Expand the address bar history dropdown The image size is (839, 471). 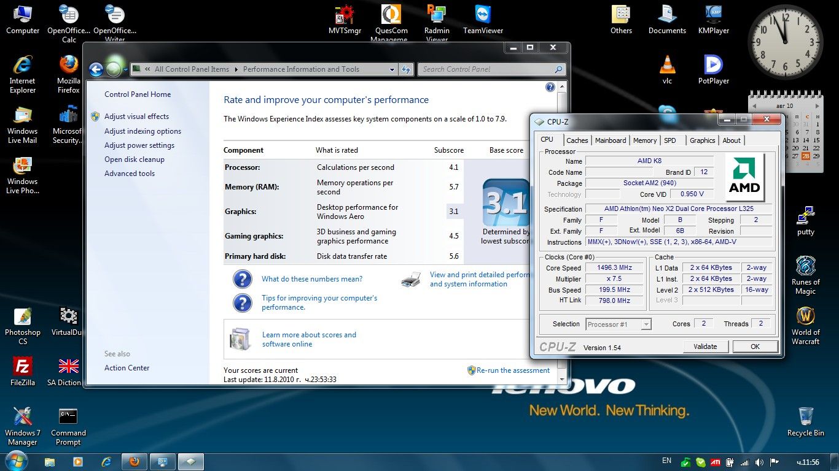click(392, 69)
